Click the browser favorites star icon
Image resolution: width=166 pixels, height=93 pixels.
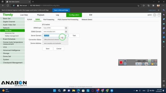[144, 5]
